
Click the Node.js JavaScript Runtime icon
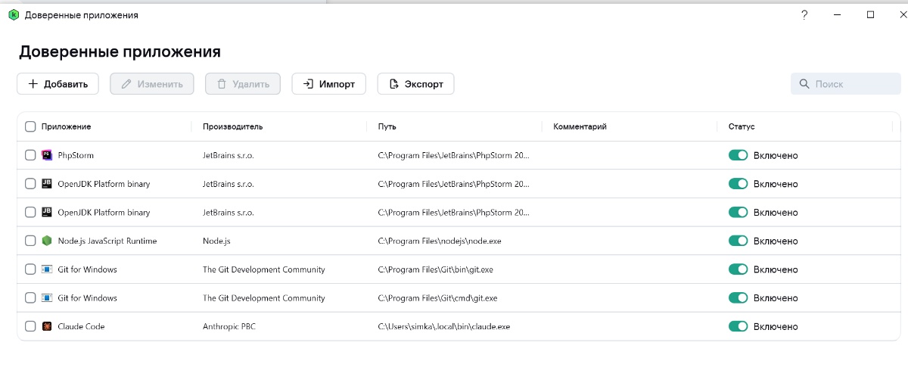coord(47,241)
